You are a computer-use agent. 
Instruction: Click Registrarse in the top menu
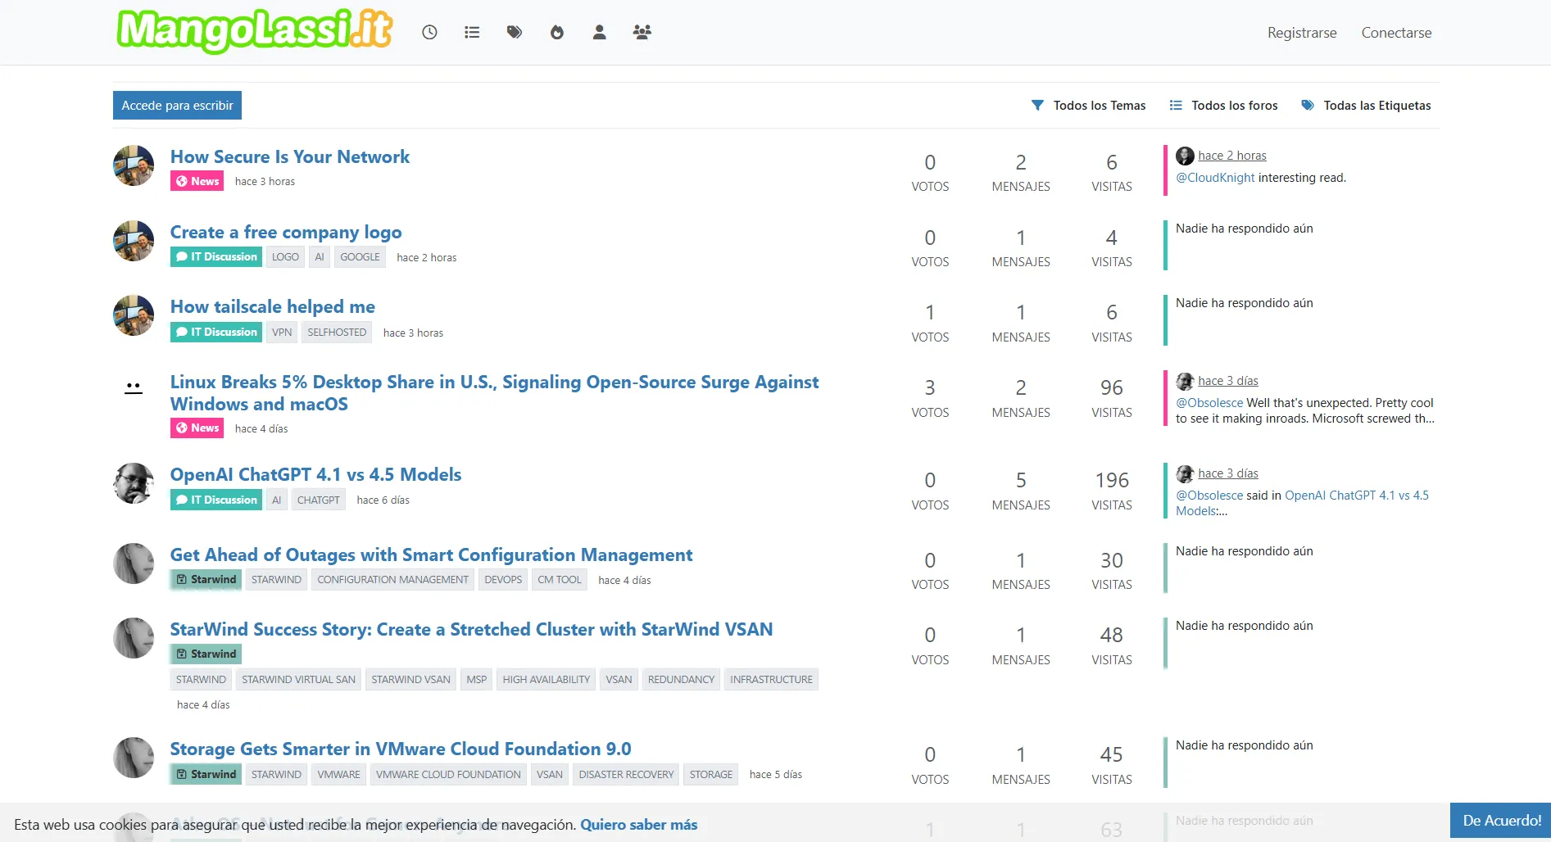click(1302, 33)
